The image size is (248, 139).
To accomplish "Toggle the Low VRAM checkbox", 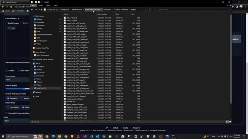I will click(x=19, y=71).
